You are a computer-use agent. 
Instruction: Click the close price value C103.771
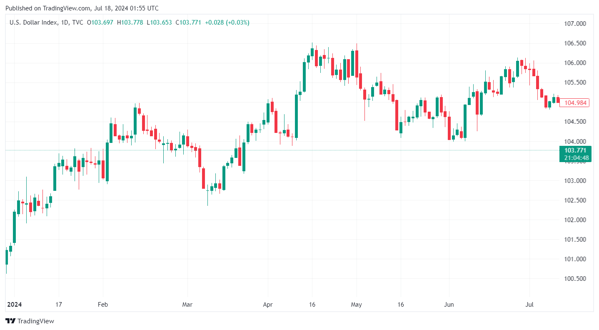click(x=190, y=22)
